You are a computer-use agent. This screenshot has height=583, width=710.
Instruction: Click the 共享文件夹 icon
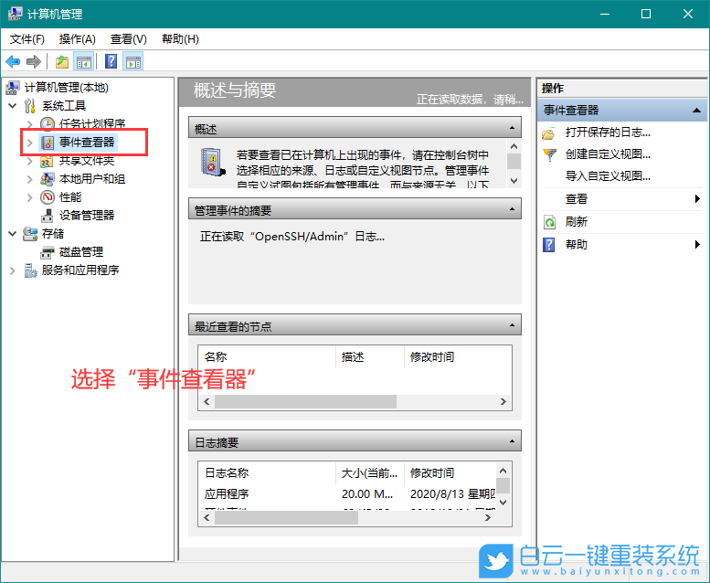point(48,161)
